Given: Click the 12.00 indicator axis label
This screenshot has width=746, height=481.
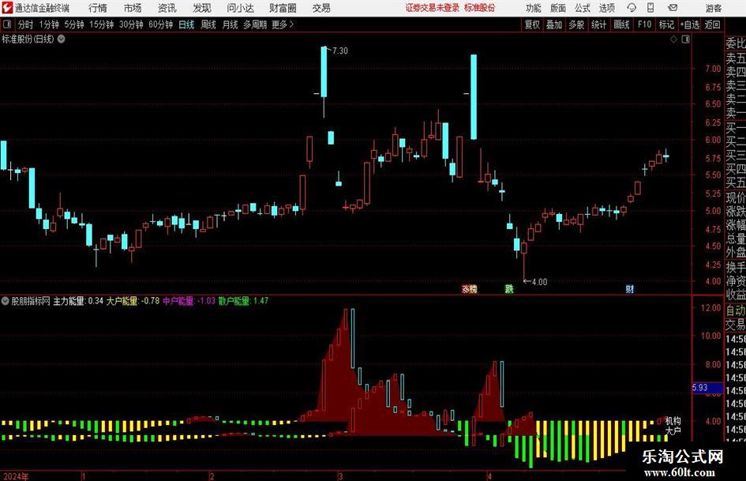Looking at the screenshot, I should click(710, 308).
